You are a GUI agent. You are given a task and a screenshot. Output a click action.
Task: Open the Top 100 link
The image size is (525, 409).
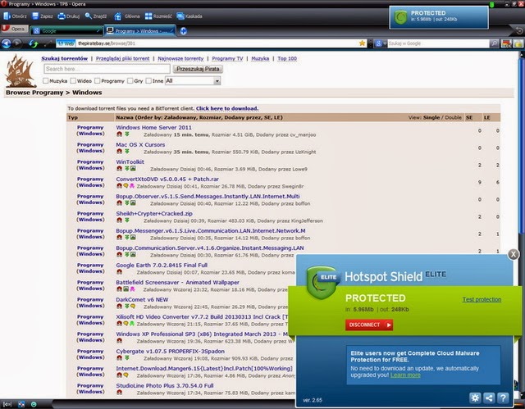(x=287, y=58)
